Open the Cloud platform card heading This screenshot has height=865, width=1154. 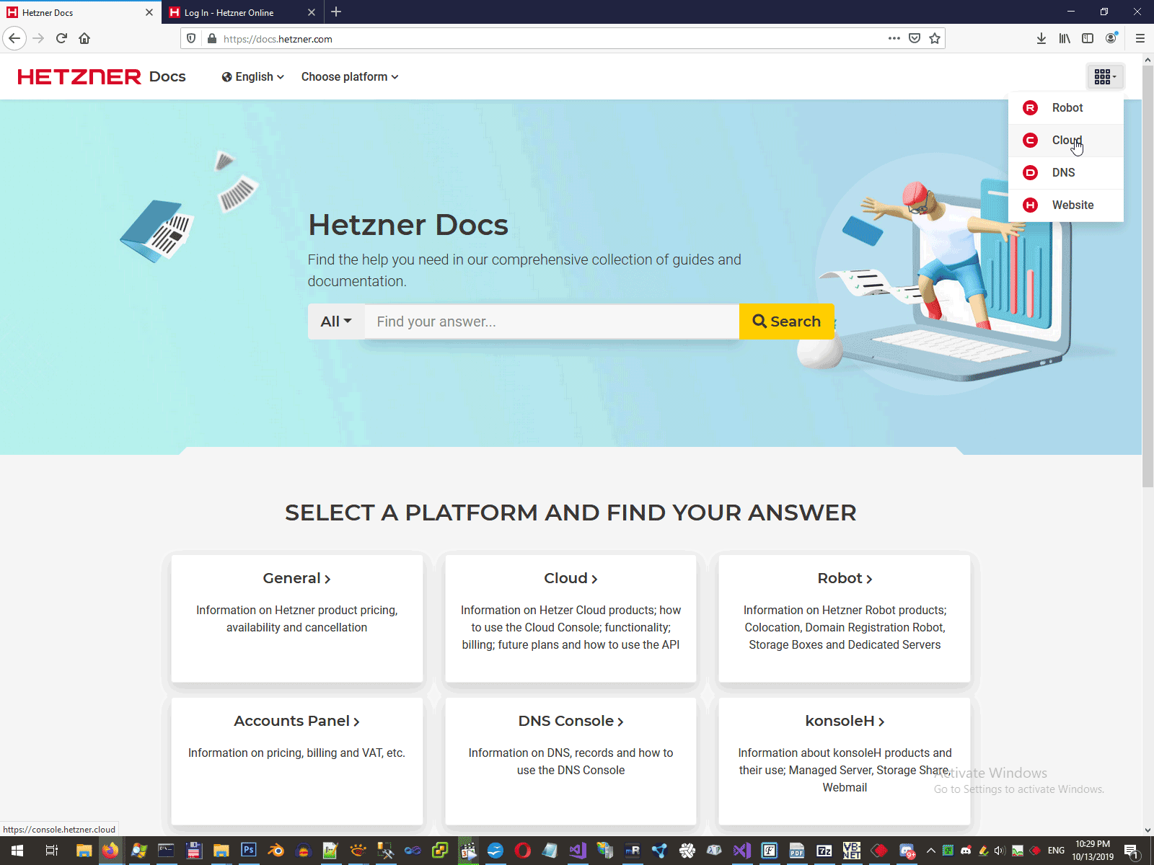[x=571, y=578]
